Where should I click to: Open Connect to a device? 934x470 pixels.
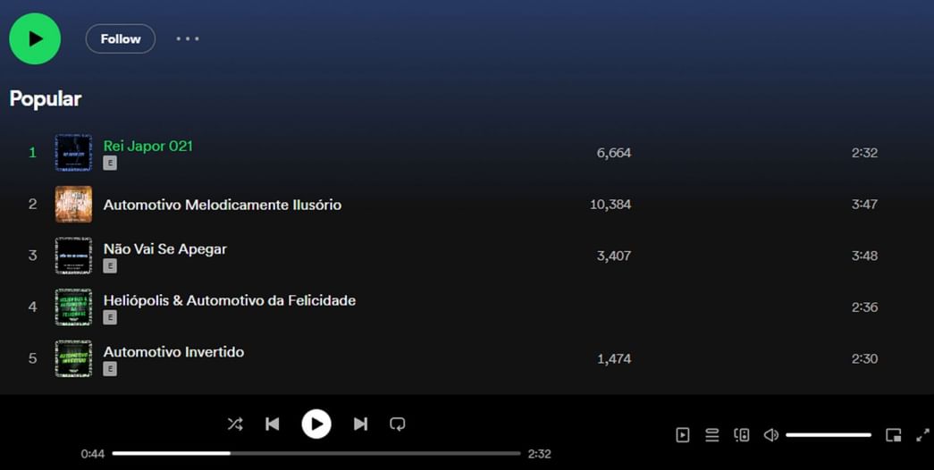(742, 435)
